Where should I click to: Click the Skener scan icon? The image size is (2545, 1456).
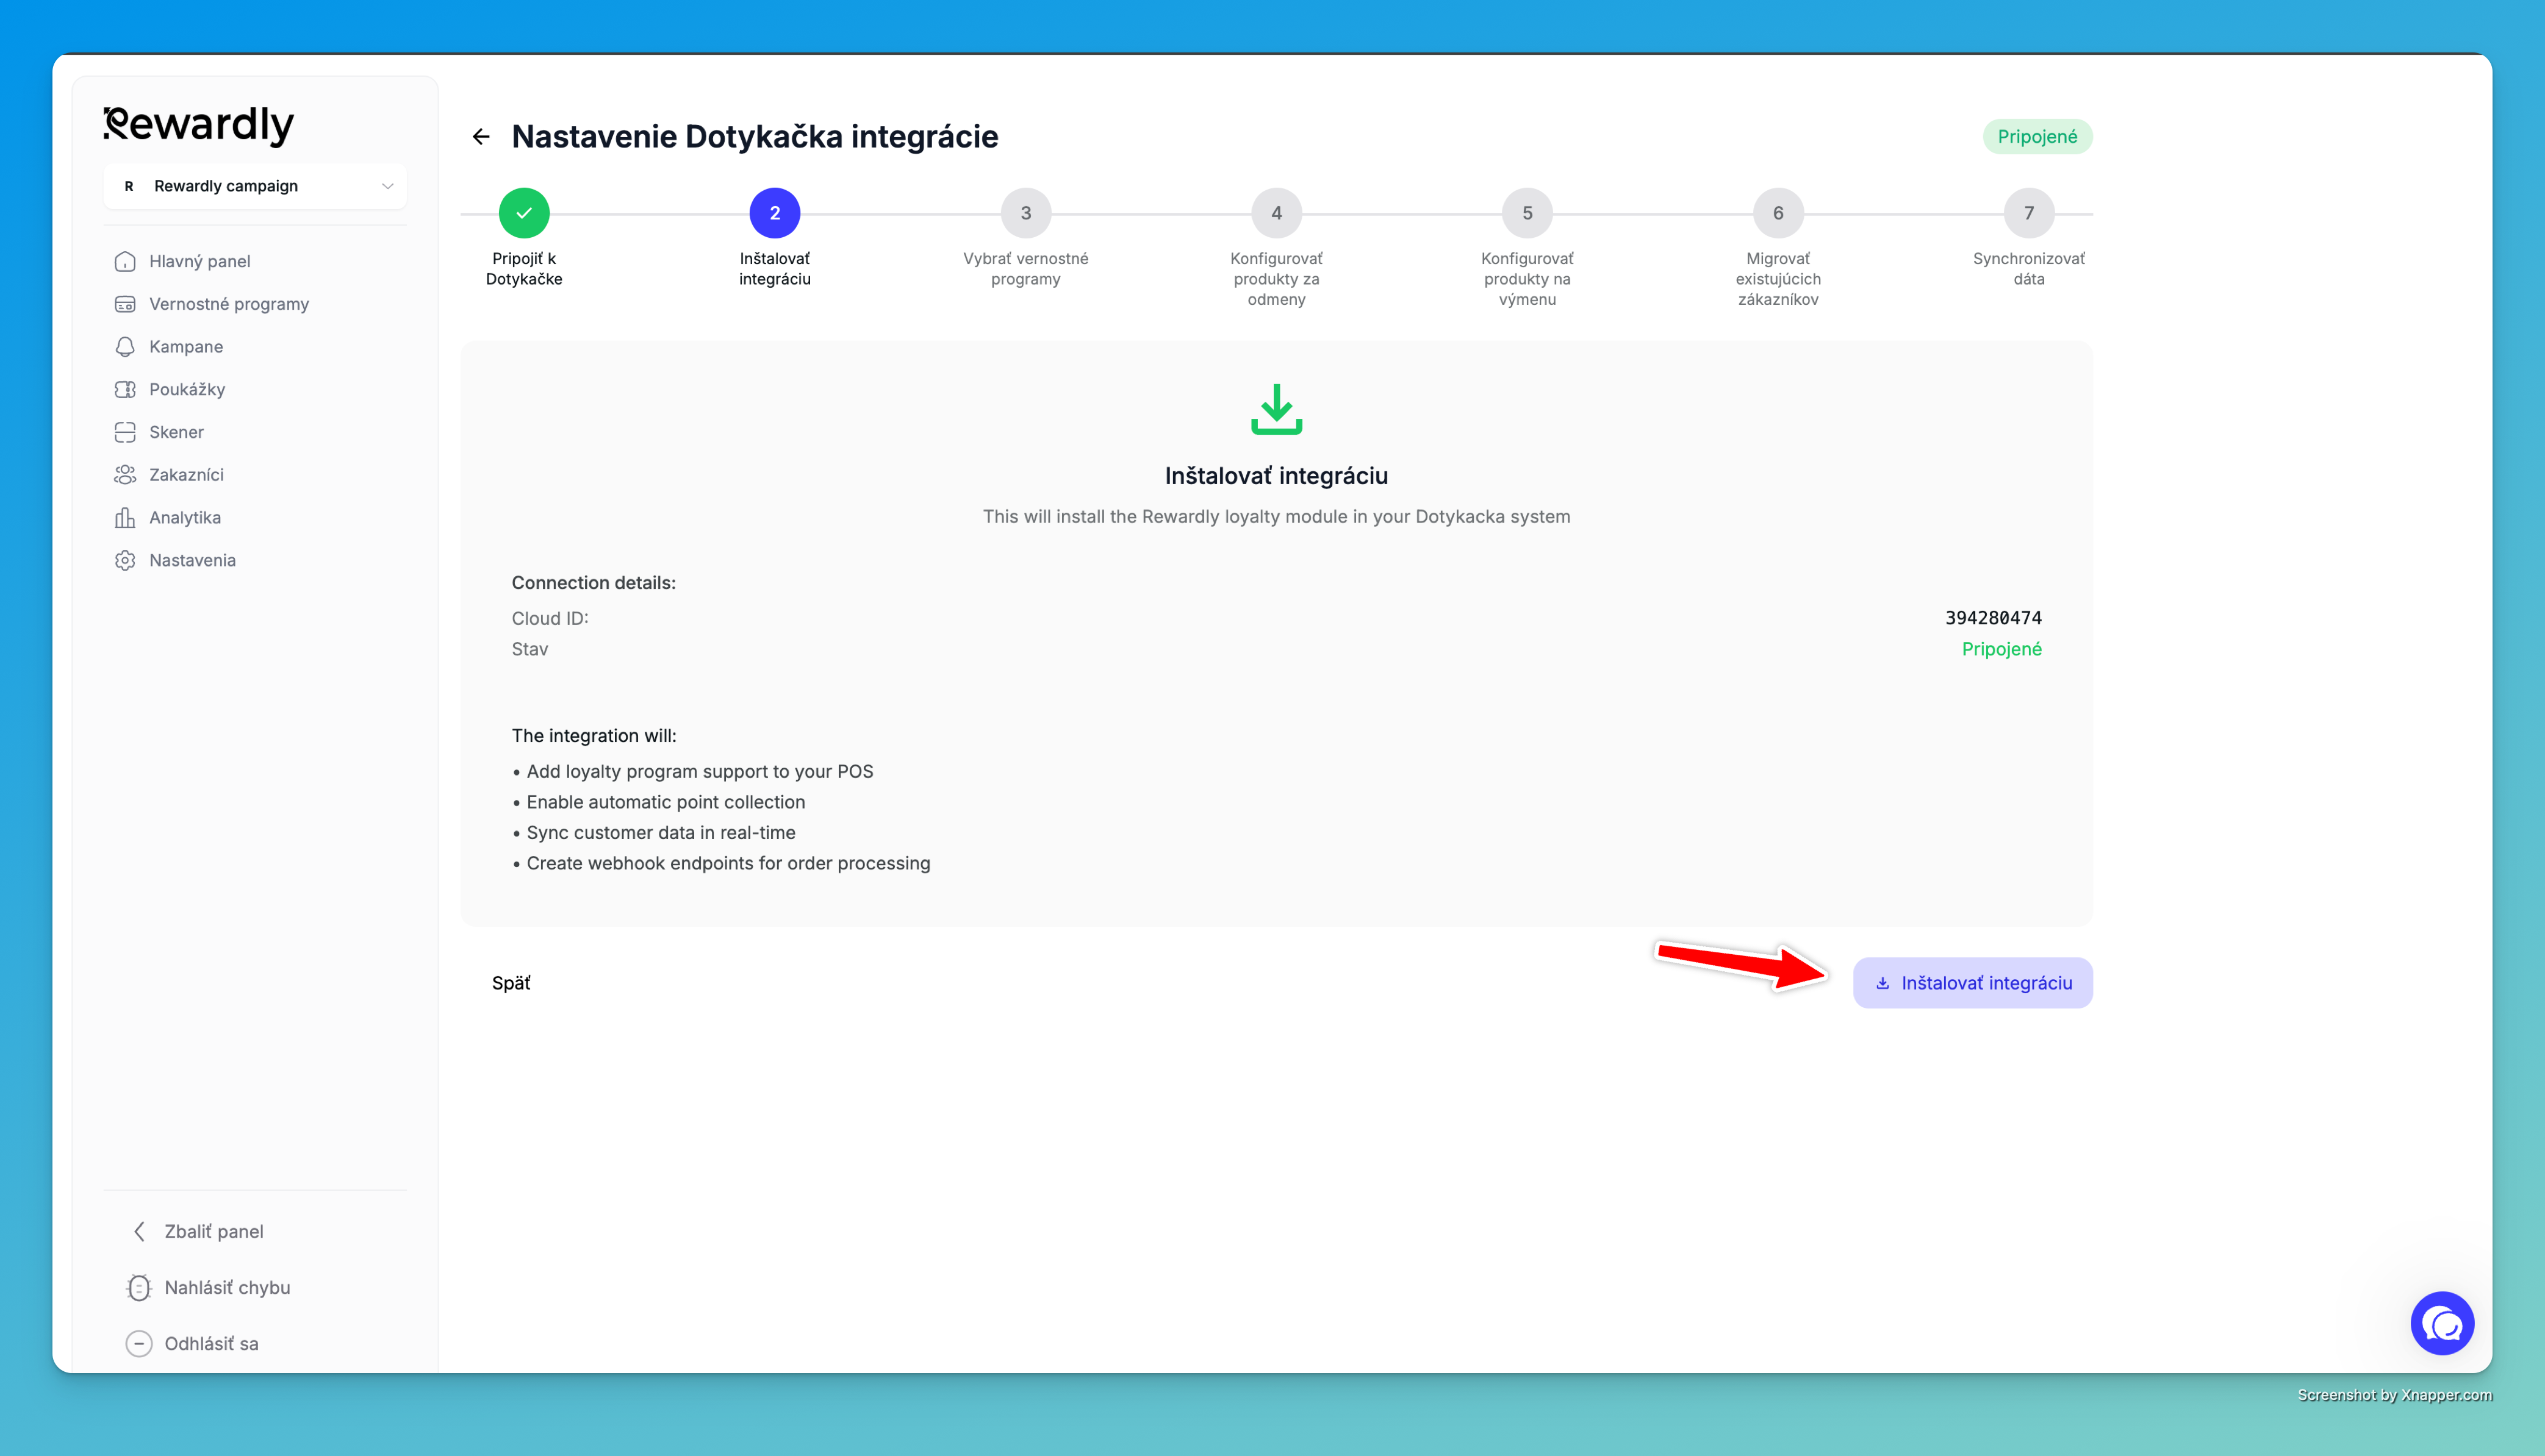point(125,432)
